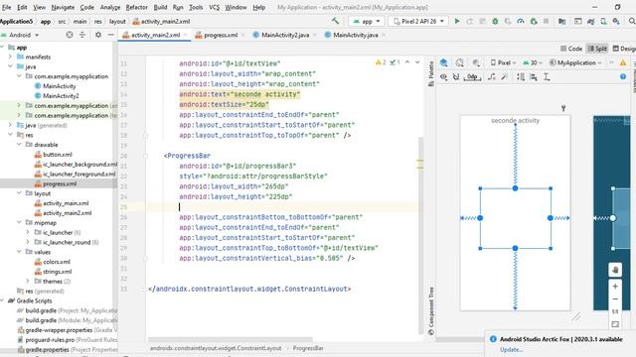Switch editor to Split view mode
Viewport: 636px width, 357px height.
pyautogui.click(x=597, y=49)
